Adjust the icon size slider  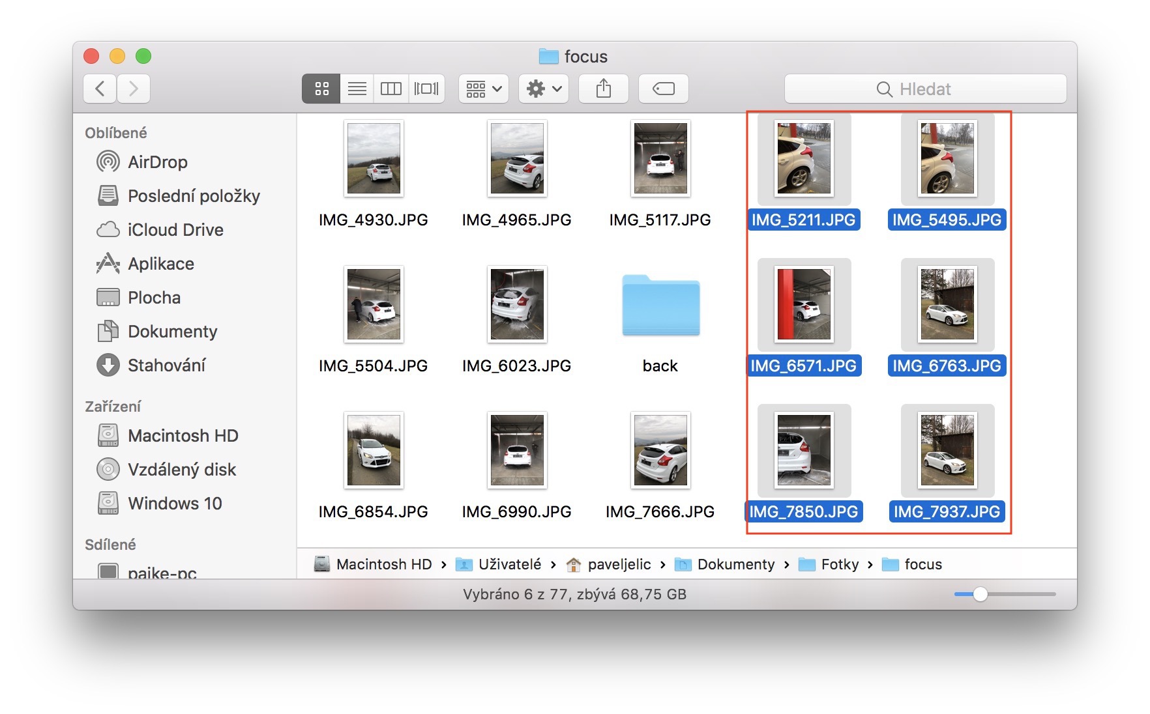click(x=980, y=594)
